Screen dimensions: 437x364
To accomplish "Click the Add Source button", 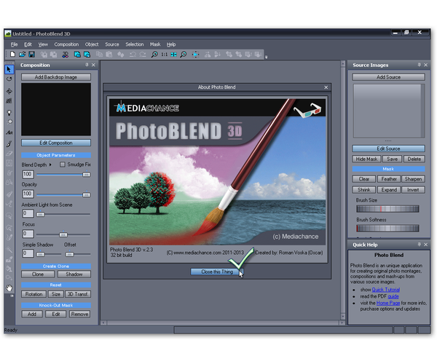I will pyautogui.click(x=388, y=77).
